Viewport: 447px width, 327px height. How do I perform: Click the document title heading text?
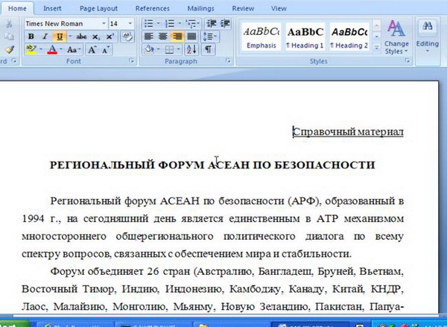pos(212,165)
